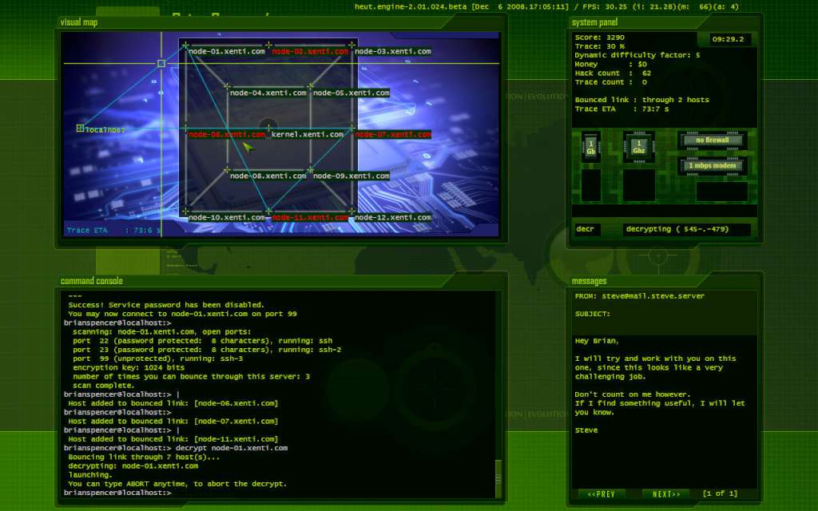Click the 1 mbps modem icon
The image size is (818, 511).
[x=713, y=165]
